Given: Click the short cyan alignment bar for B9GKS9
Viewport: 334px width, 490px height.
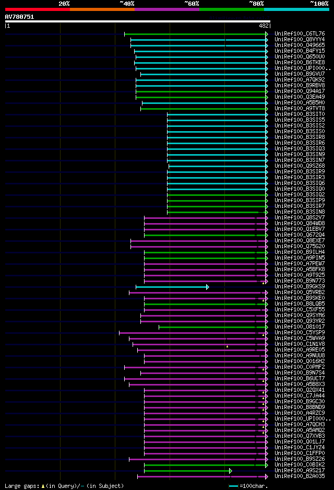Looking at the screenshot, I should [172, 287].
